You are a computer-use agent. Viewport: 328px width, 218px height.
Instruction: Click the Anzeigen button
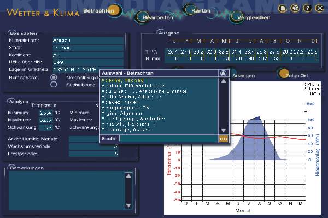pyautogui.click(x=243, y=75)
